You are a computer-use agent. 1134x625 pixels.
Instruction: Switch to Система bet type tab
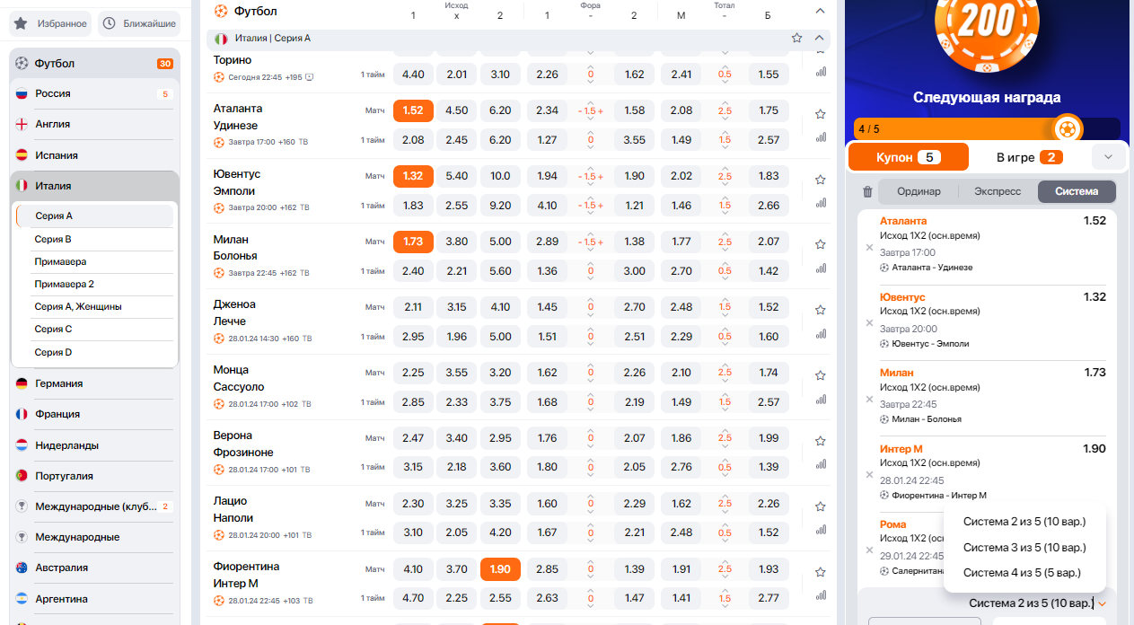1077,191
